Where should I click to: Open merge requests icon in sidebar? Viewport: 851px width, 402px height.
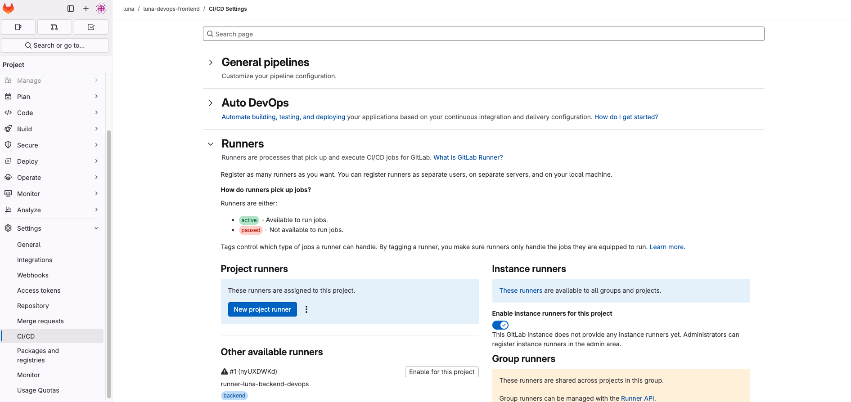[x=54, y=27]
